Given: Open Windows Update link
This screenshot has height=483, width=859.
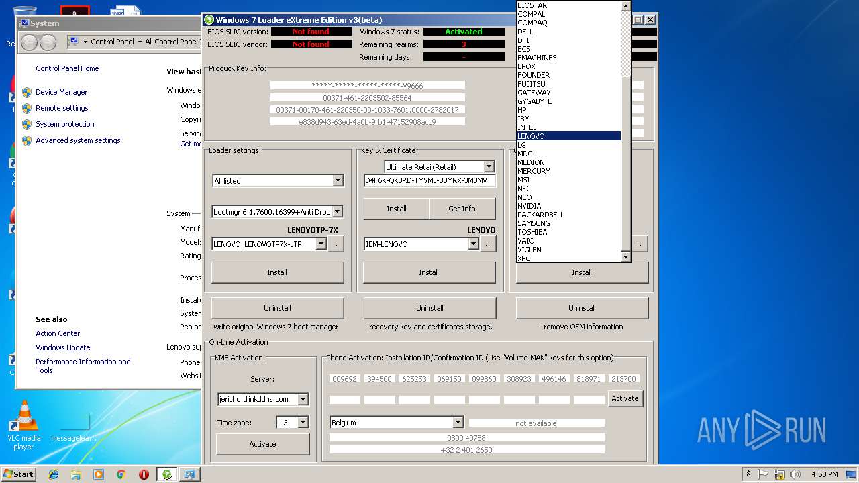Looking at the screenshot, I should click(x=63, y=347).
